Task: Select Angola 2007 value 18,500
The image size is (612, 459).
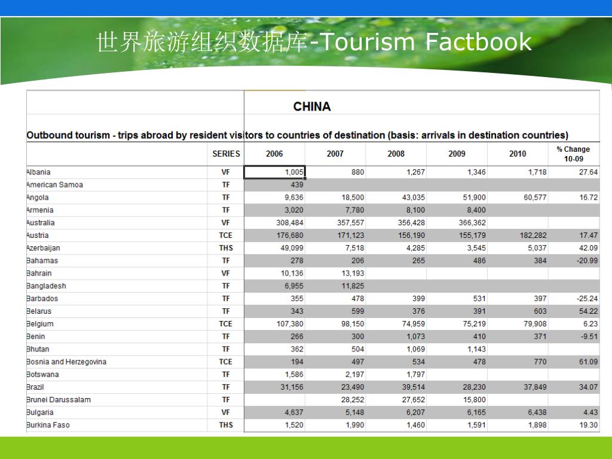Action: (353, 197)
